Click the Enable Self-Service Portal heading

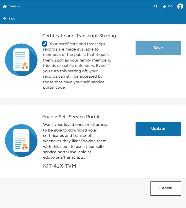71,117
